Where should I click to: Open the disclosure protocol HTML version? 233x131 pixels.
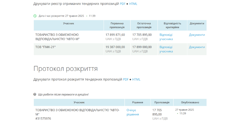(x=136, y=79)
